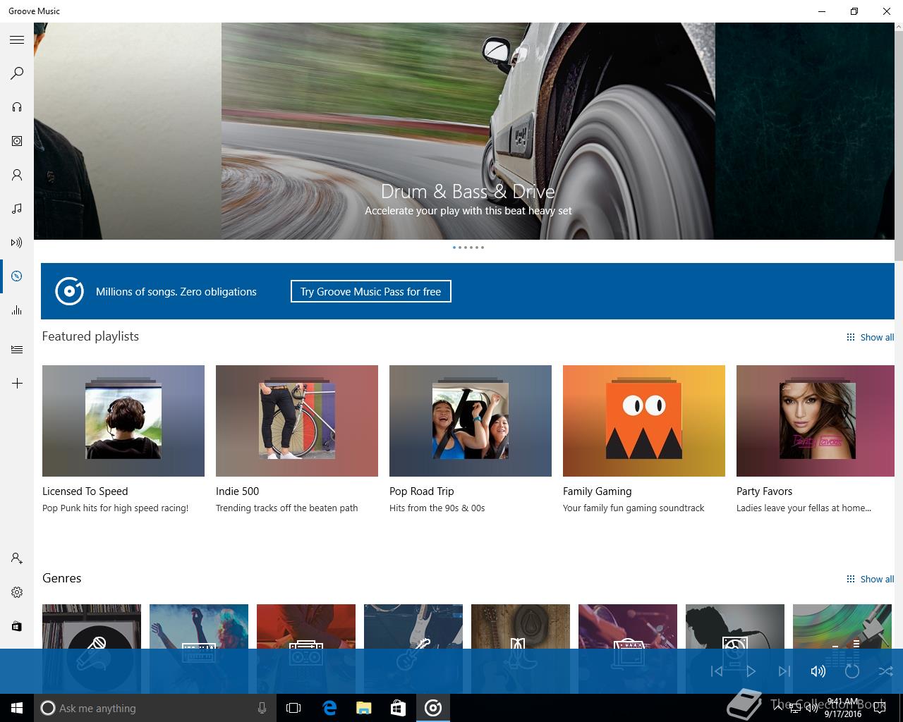Skip to previous track
903x722 pixels.
point(717,671)
